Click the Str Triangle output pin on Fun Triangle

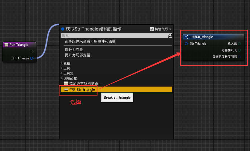[32, 58]
